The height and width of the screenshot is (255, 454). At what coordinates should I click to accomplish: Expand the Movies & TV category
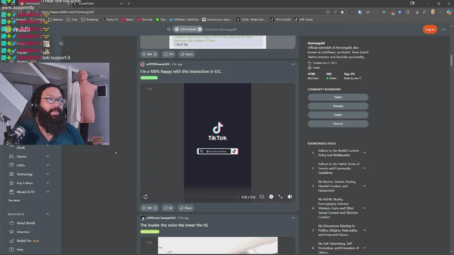point(48,192)
